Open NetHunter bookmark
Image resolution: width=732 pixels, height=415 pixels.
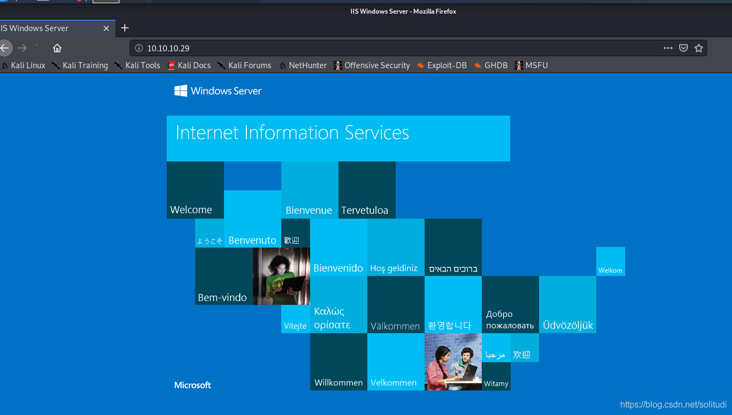(x=303, y=65)
